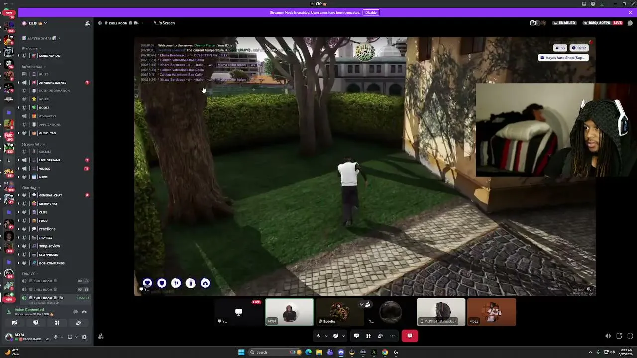Viewport: 637px width, 358px height.
Task: Mute the microphone in the user panel
Action: click(56, 337)
